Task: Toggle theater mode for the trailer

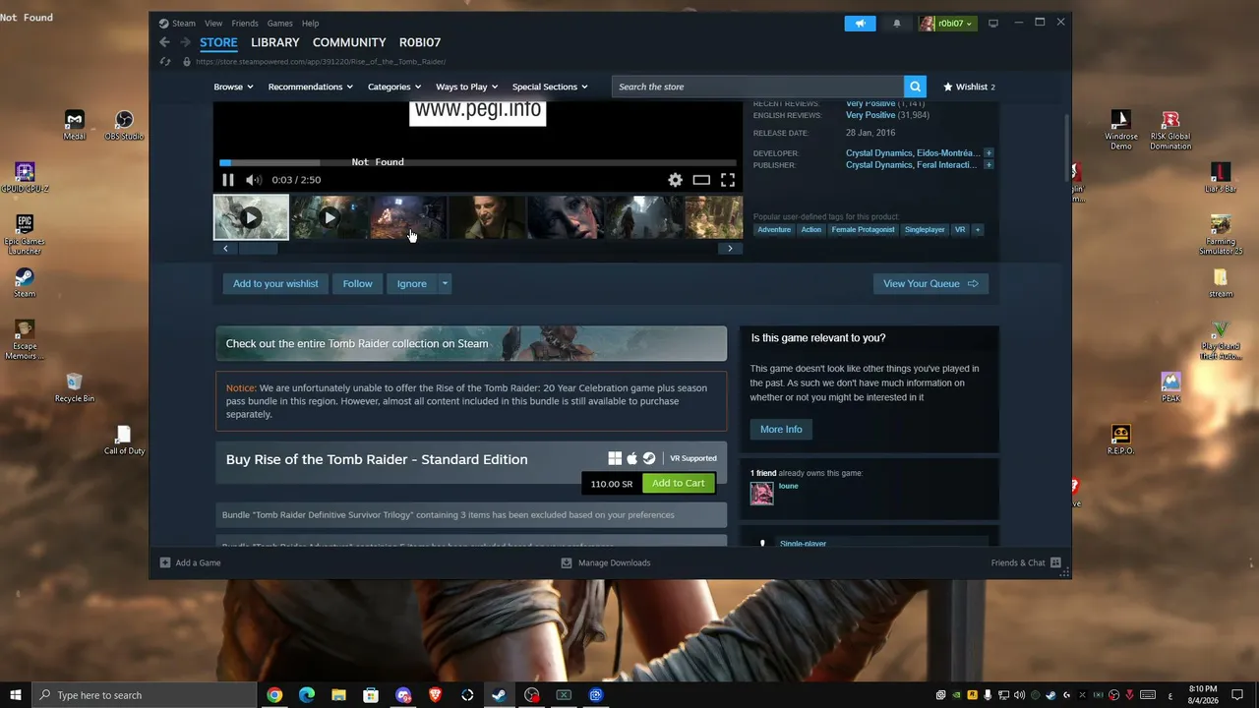Action: coord(701,180)
